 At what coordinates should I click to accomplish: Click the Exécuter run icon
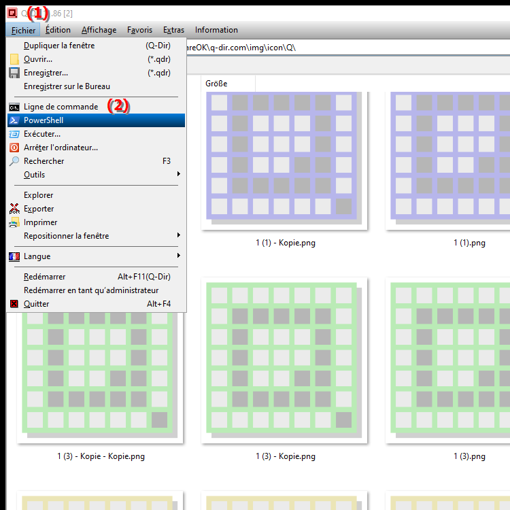14,134
